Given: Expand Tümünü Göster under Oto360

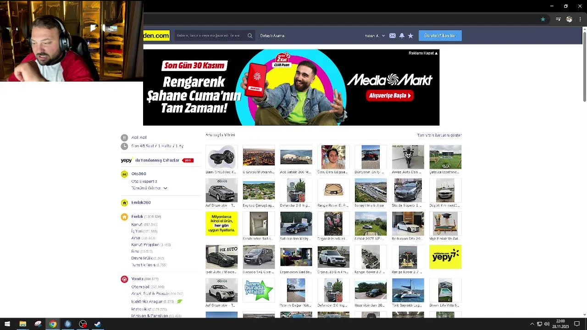Looking at the screenshot, I should (x=150, y=188).
